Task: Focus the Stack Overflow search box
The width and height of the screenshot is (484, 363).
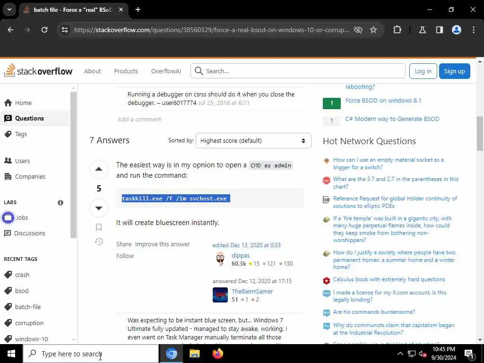Action: tap(298, 71)
